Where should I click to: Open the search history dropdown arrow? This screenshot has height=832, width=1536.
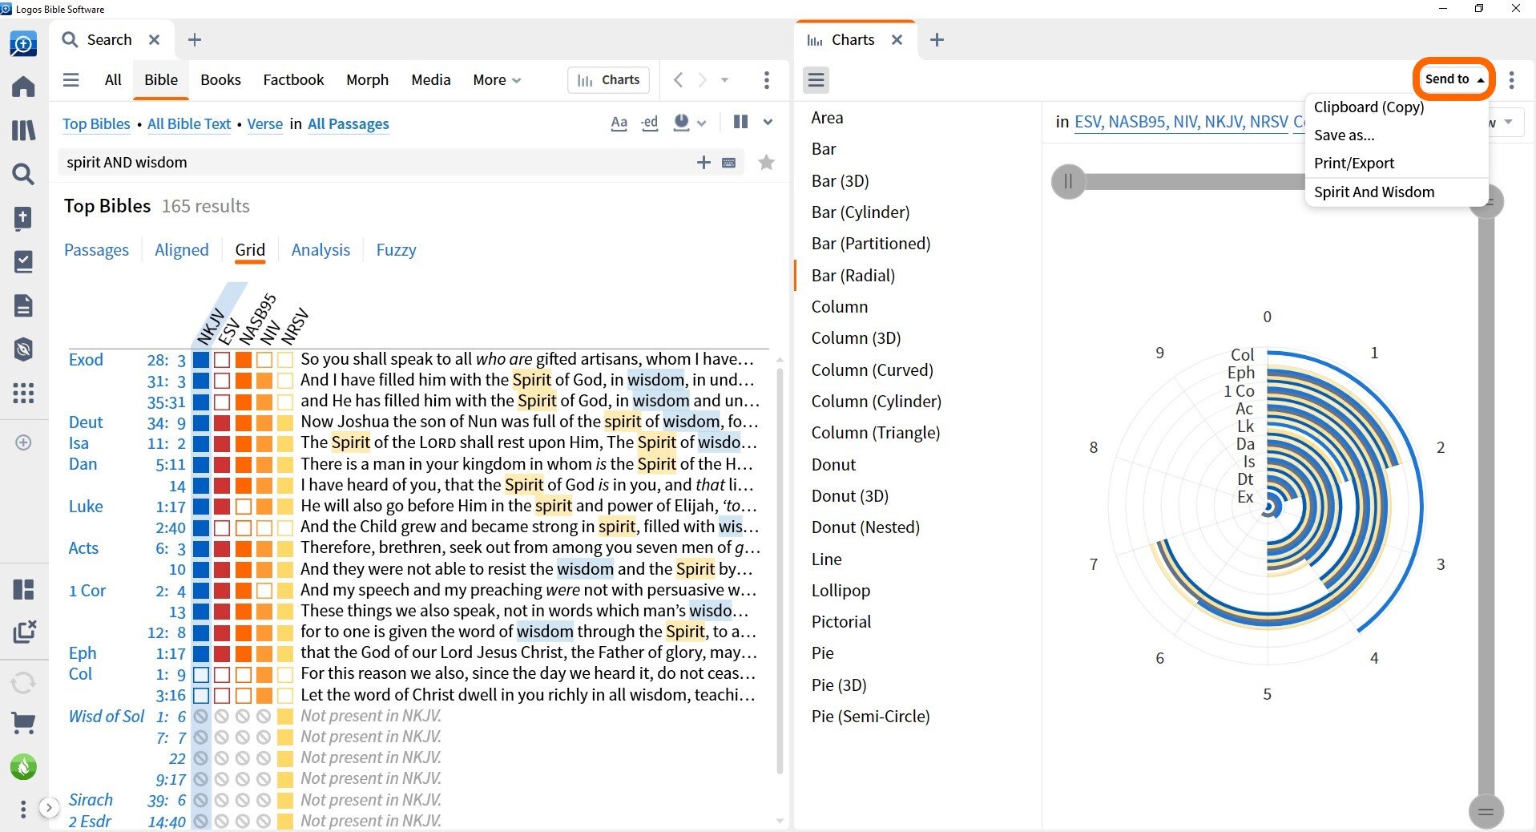point(724,80)
